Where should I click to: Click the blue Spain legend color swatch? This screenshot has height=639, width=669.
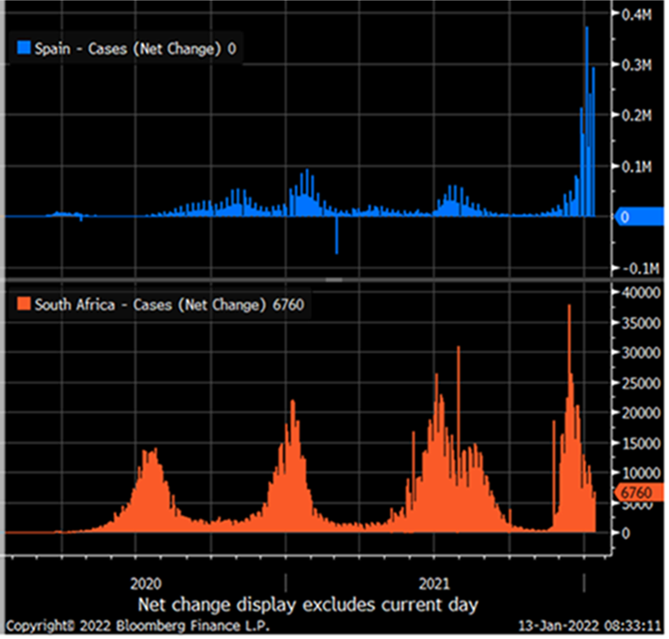(x=24, y=50)
